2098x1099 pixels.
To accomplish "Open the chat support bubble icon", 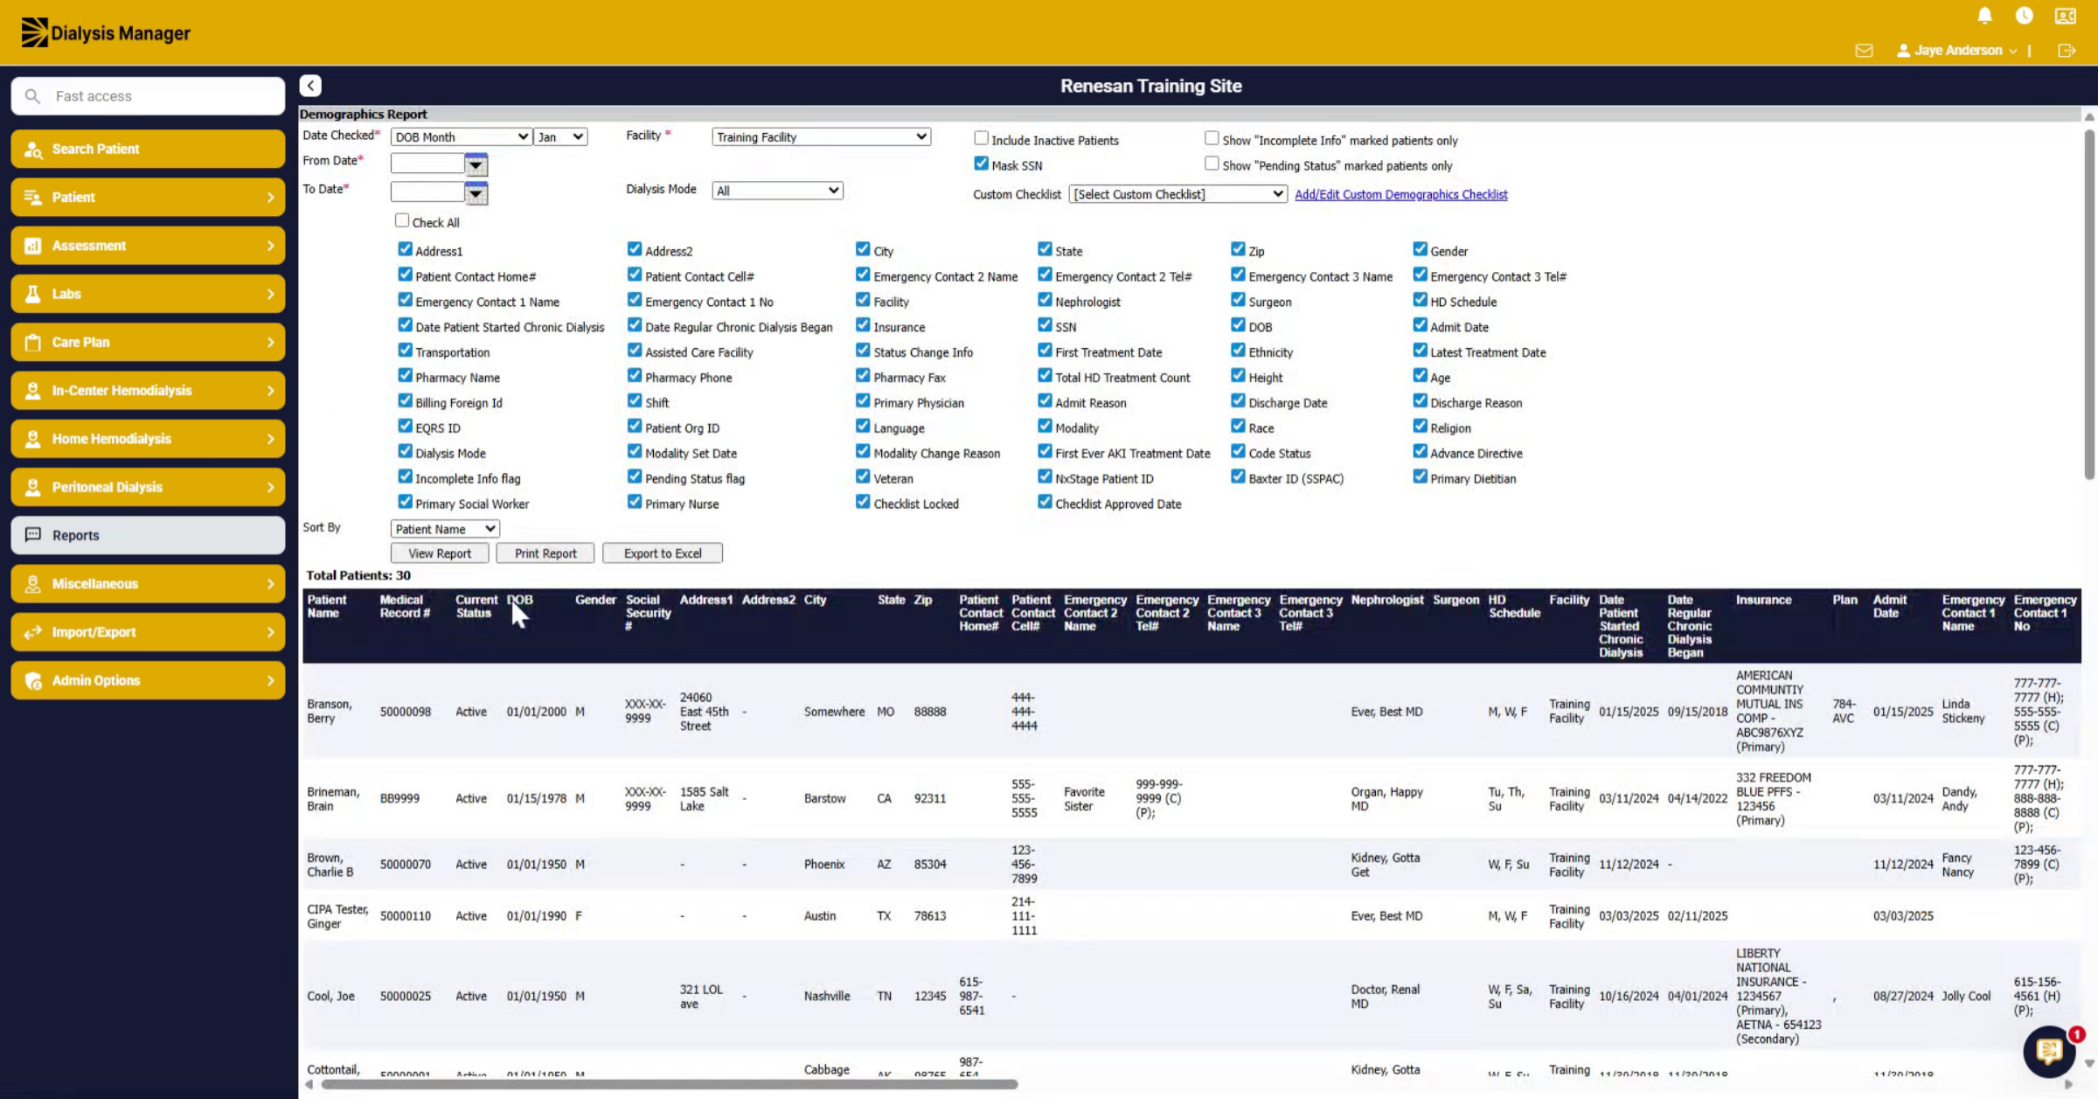I will click(2049, 1052).
